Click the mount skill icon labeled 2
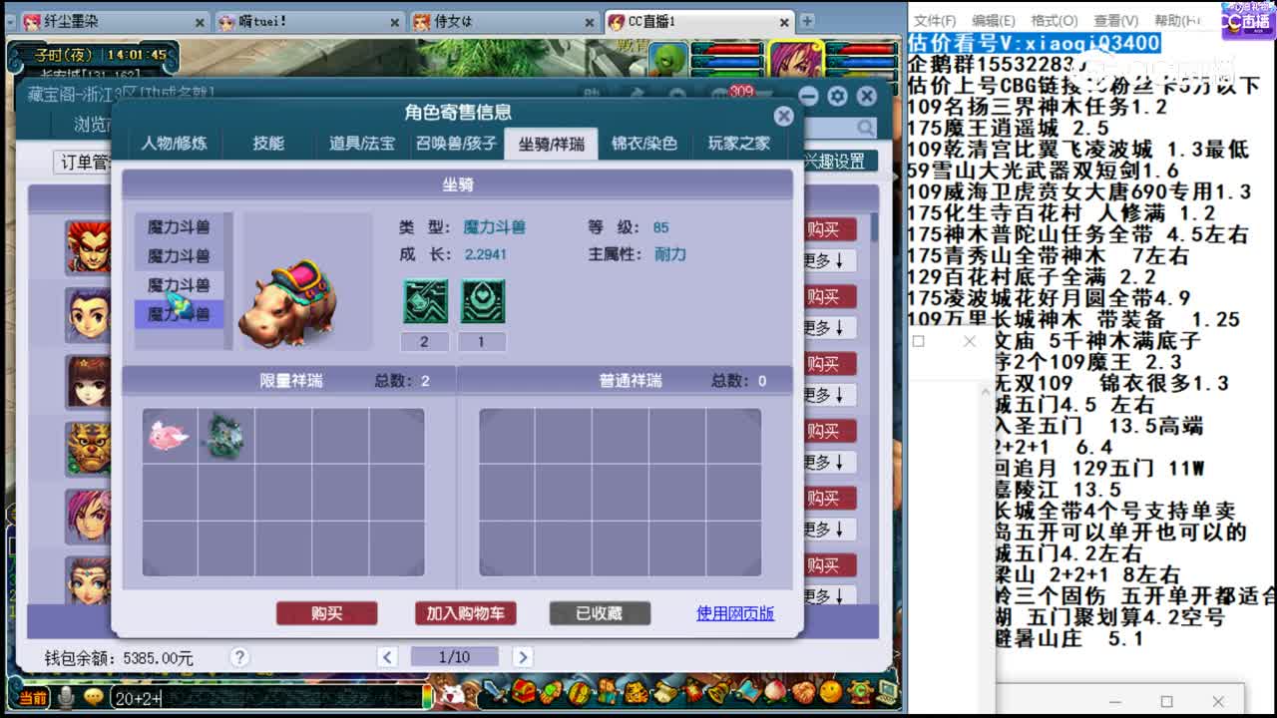 [425, 301]
